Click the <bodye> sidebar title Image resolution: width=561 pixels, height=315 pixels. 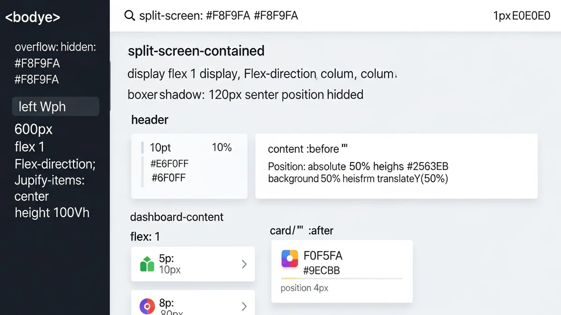coord(33,17)
